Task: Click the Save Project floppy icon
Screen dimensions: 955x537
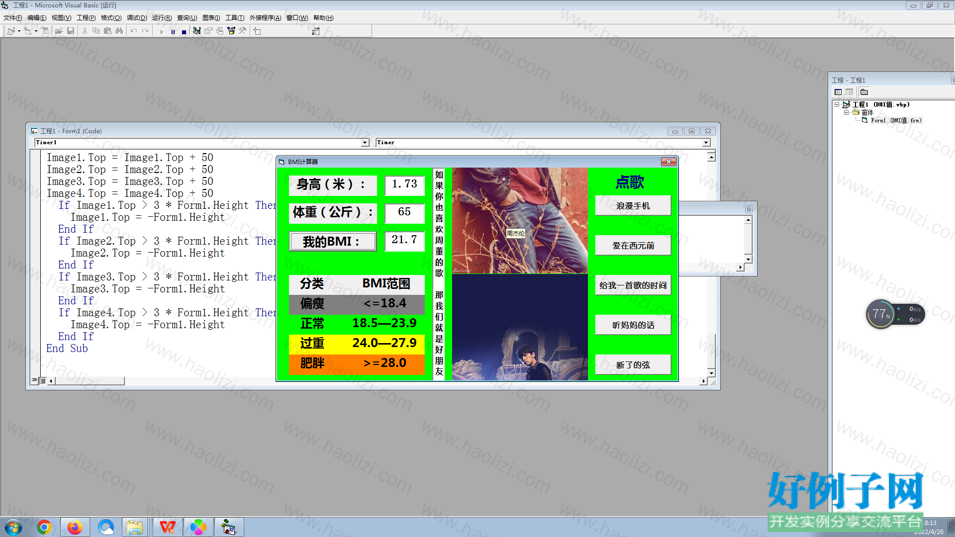Action: point(71,31)
